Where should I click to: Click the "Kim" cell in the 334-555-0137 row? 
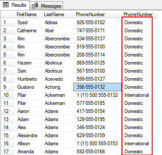[x=28, y=39]
